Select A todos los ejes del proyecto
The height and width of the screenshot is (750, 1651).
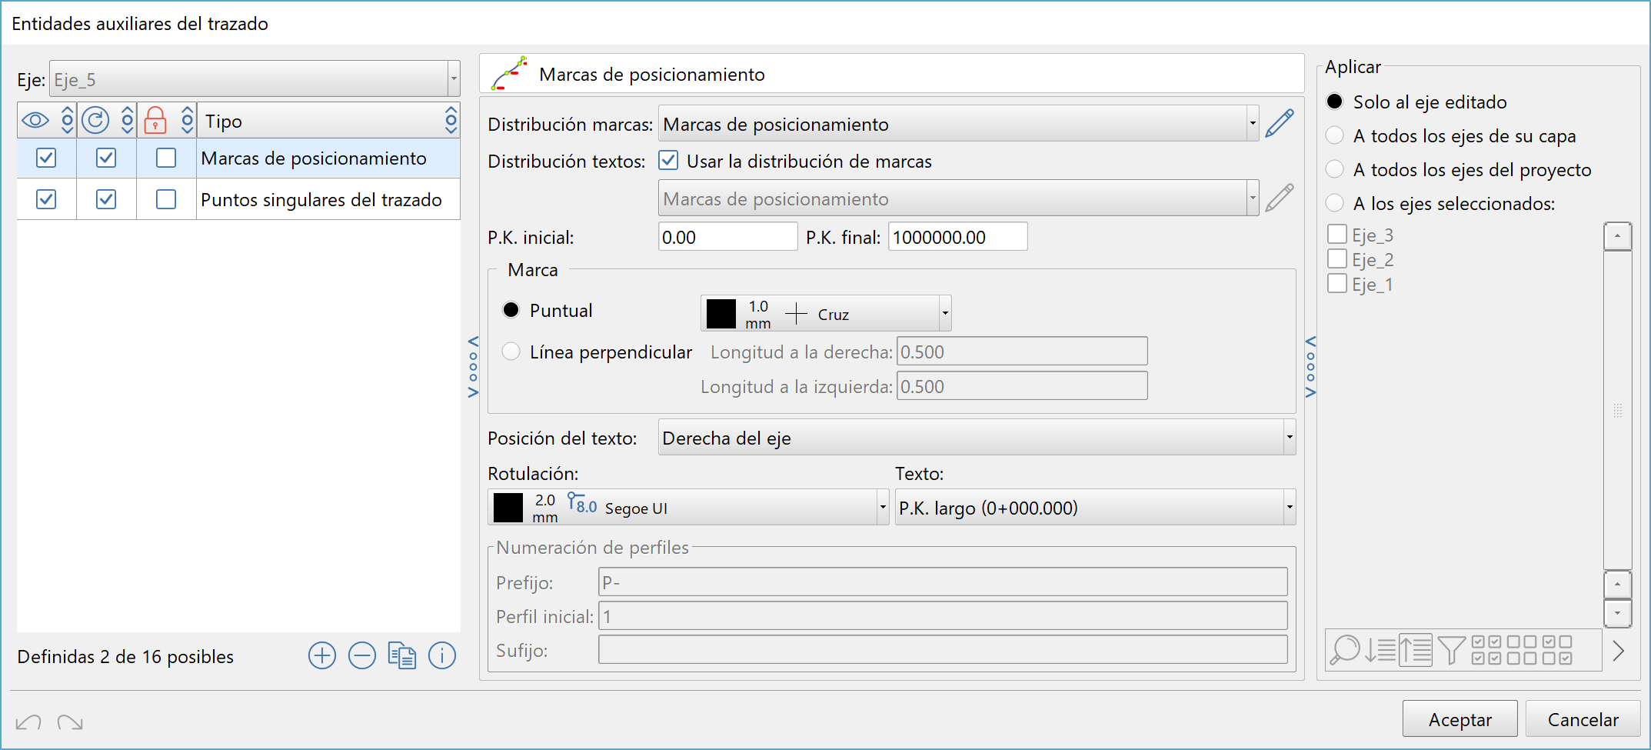coord(1335,169)
